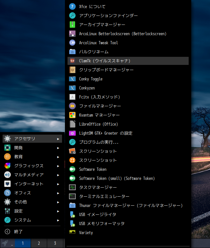Open the 教育 category

(32, 157)
